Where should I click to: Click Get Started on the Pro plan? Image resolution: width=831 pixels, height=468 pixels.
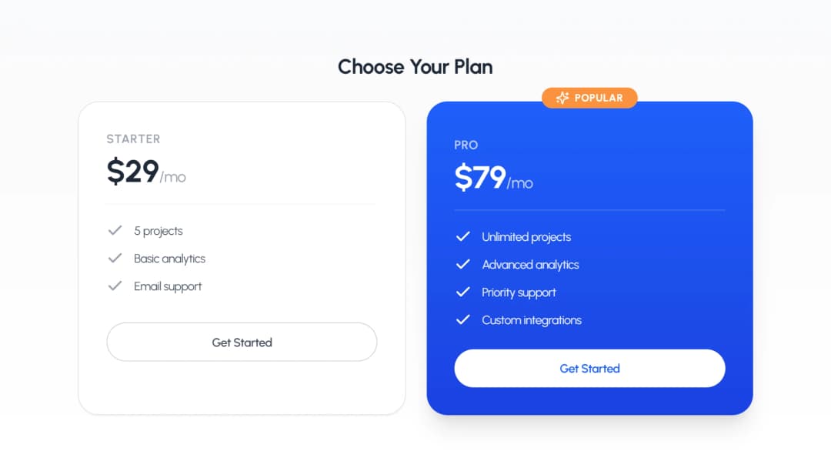[589, 368]
